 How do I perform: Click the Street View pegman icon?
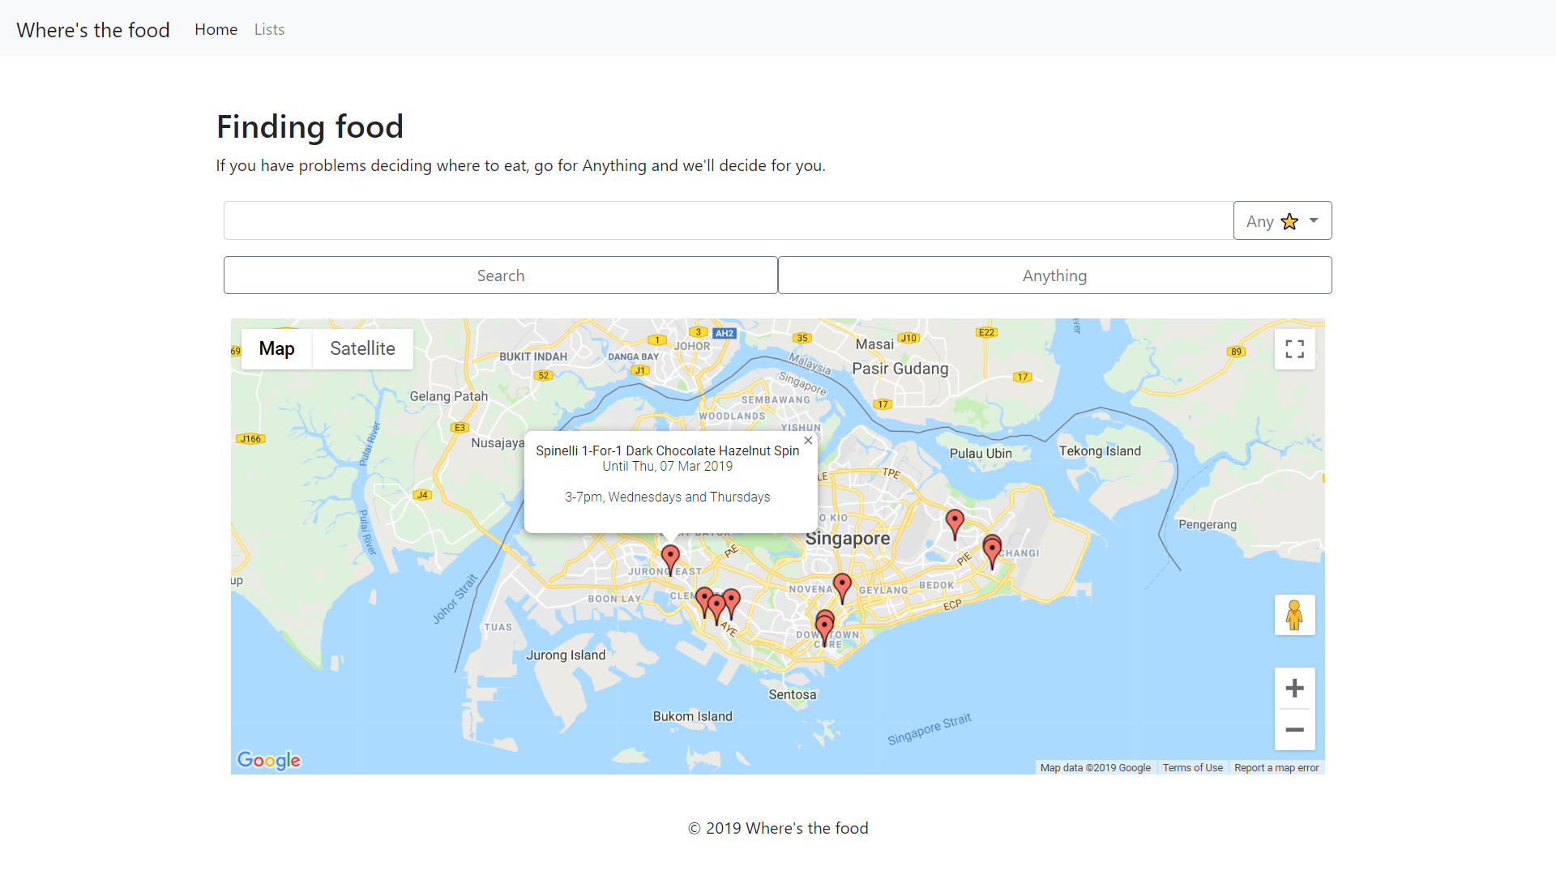click(1294, 615)
